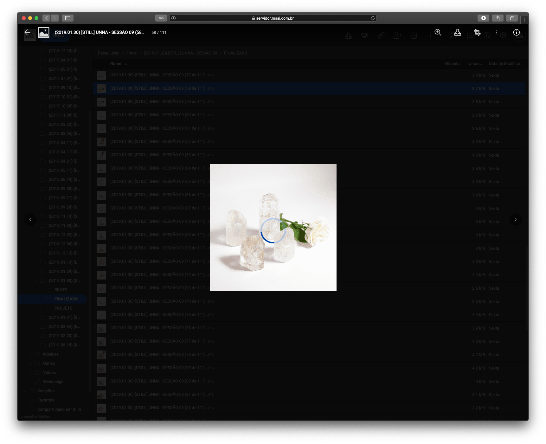Open the Vídeos folder in the sidebar

click(x=49, y=373)
